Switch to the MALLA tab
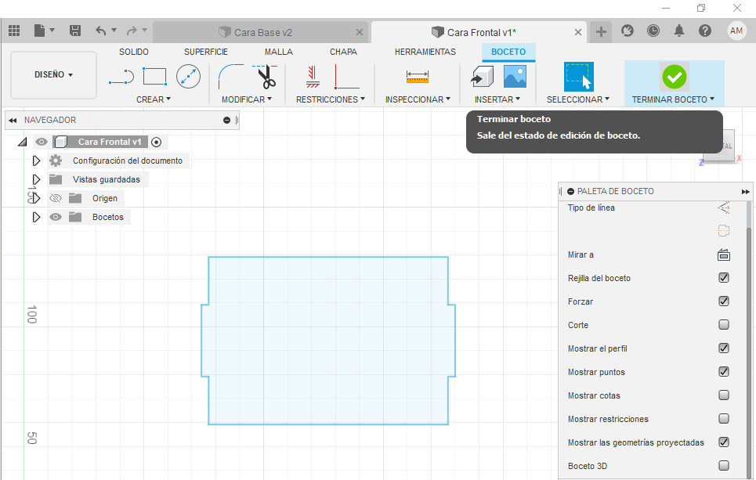Image resolution: width=756 pixels, height=480 pixels. (x=279, y=52)
